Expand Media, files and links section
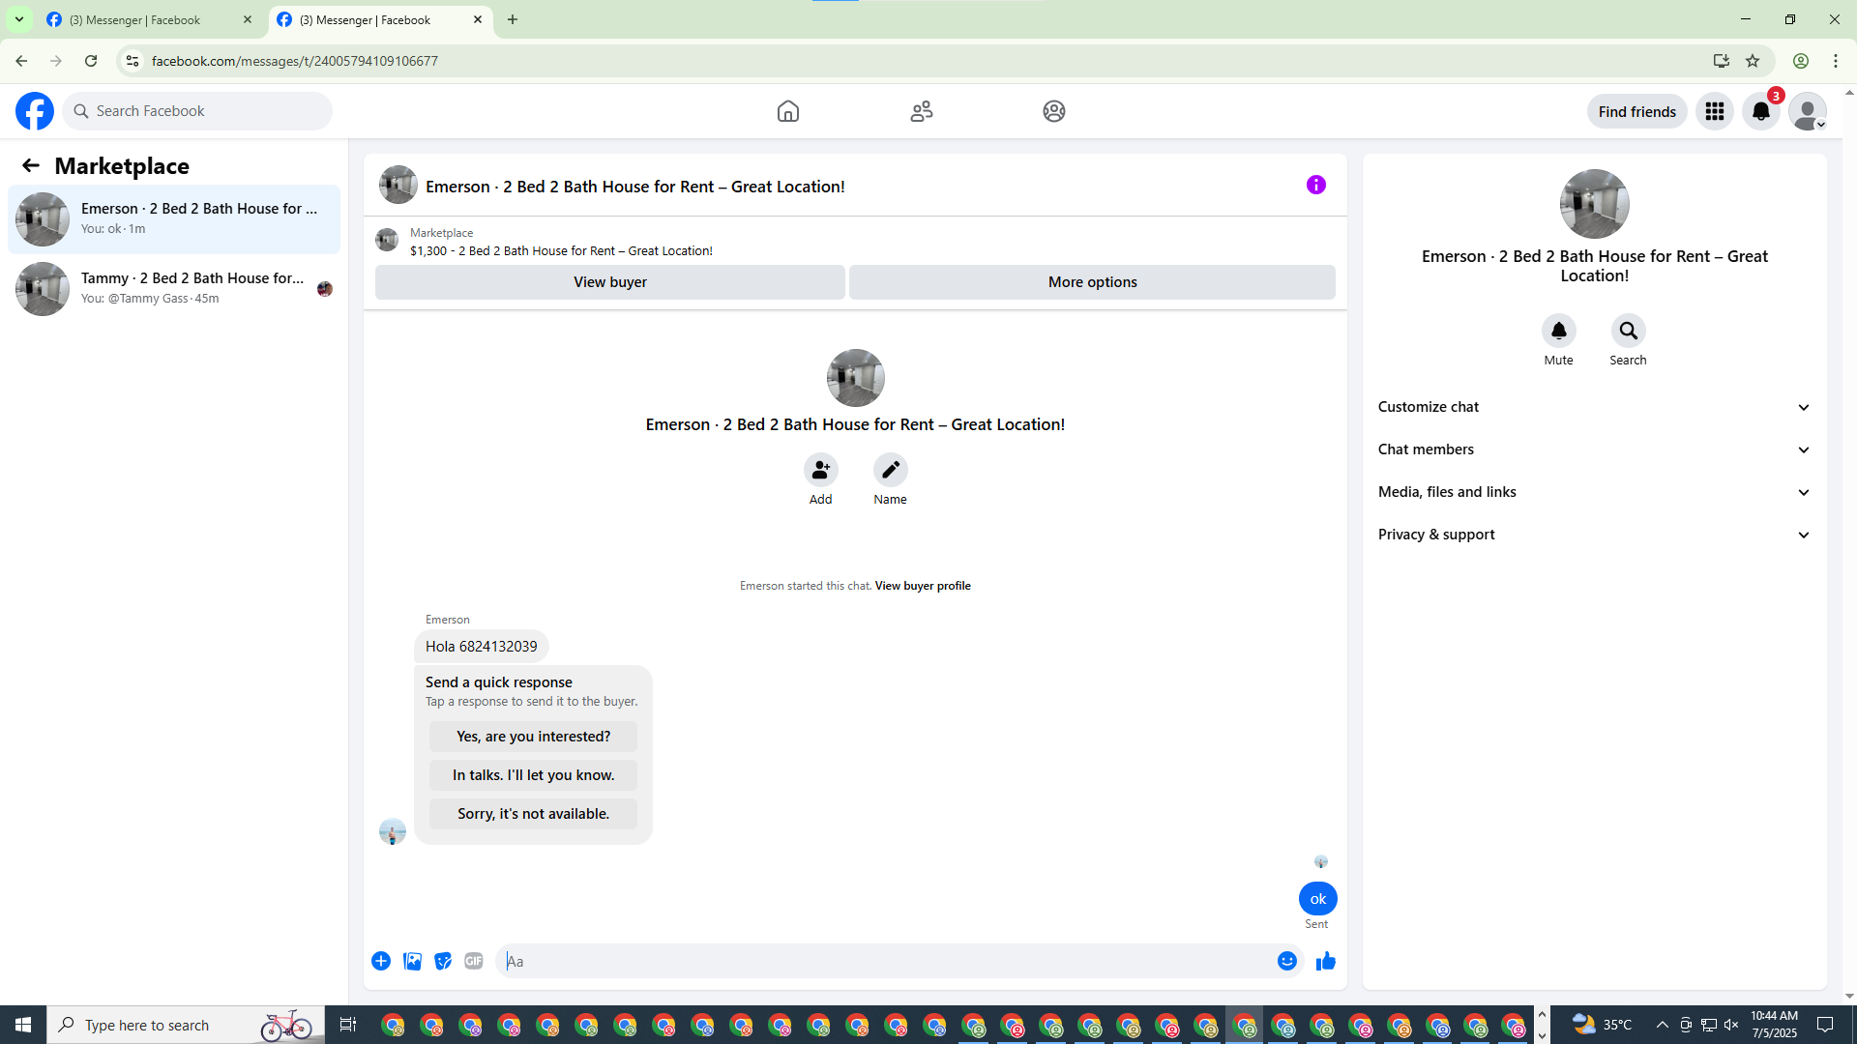Screen dimensions: 1857x1044 (x=1593, y=492)
